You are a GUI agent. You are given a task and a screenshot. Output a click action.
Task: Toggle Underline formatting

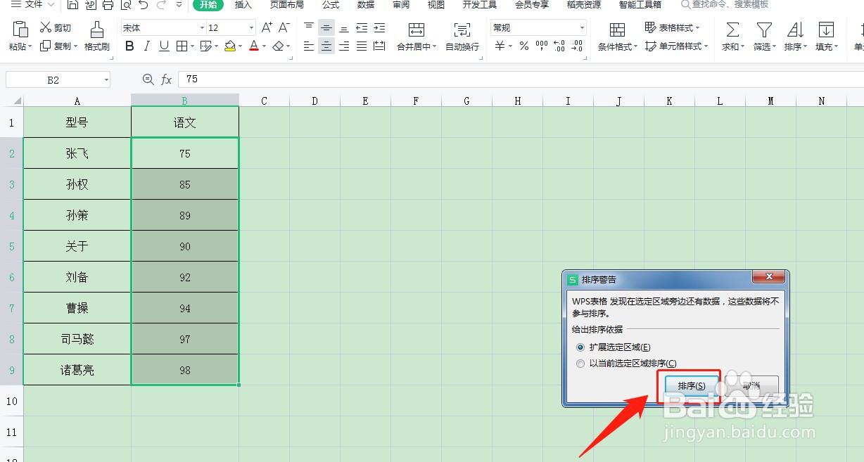(164, 46)
